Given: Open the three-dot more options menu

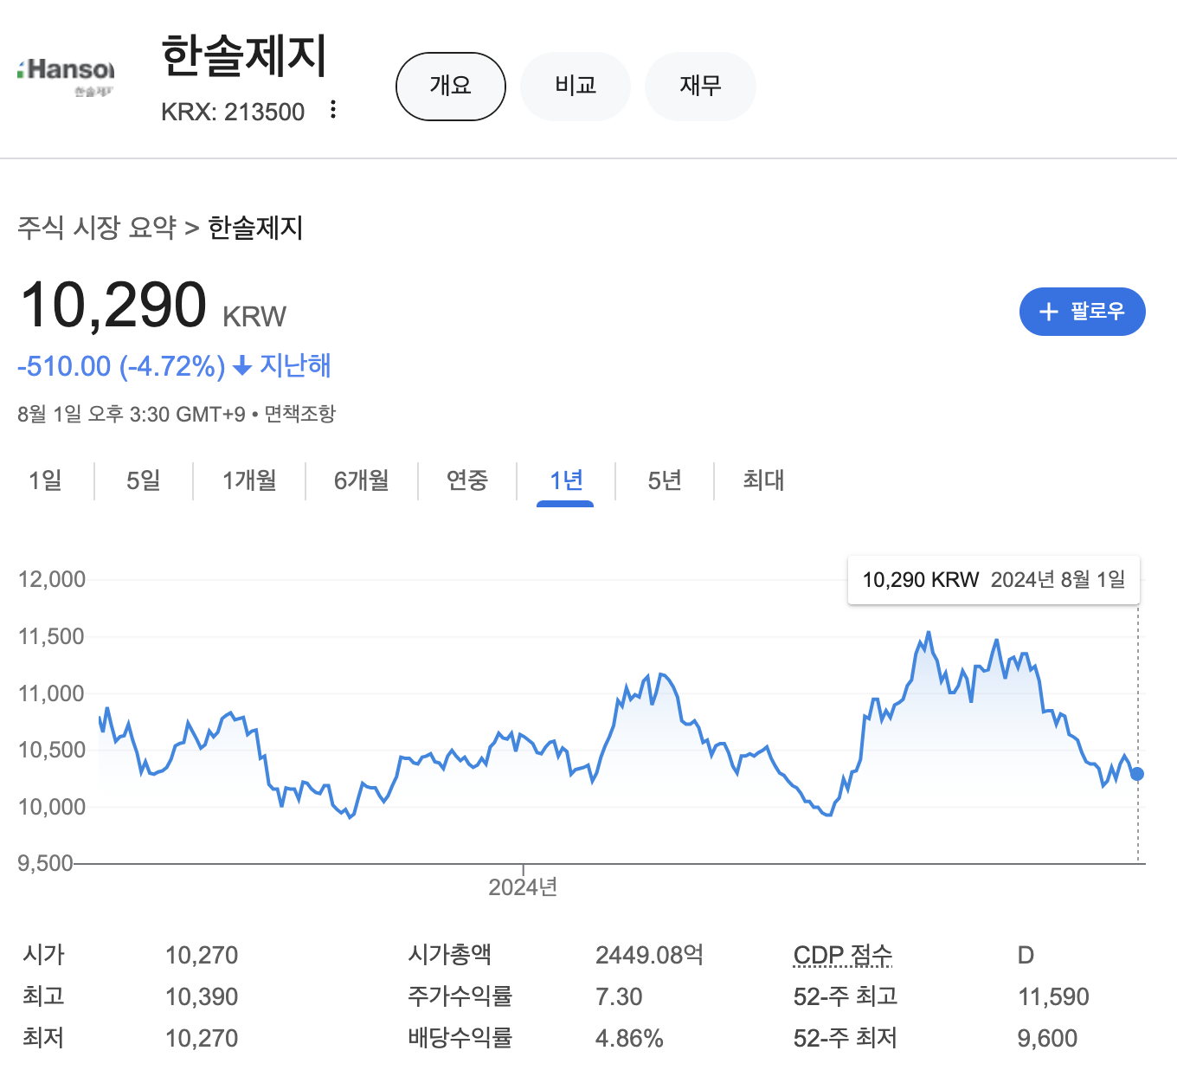Looking at the screenshot, I should pos(333,110).
